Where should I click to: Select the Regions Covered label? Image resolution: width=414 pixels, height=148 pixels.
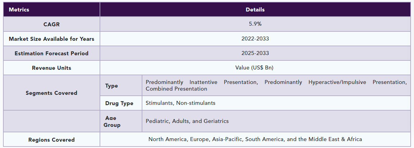coord(51,140)
